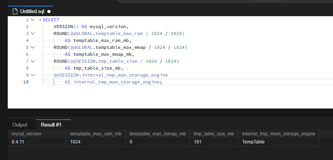Viewport: 333px width, 160px height.
Task: Click @@SESSION.internal_tmp_mem_storage_engine on line 9
Action: [111, 75]
